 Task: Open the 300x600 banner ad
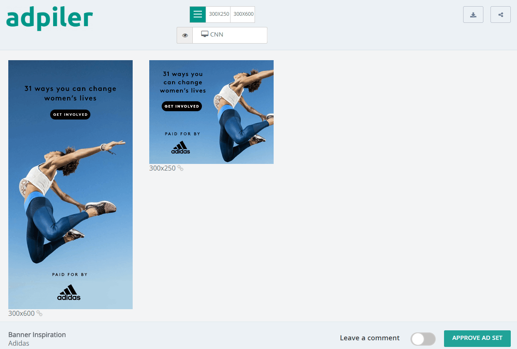[x=70, y=185]
